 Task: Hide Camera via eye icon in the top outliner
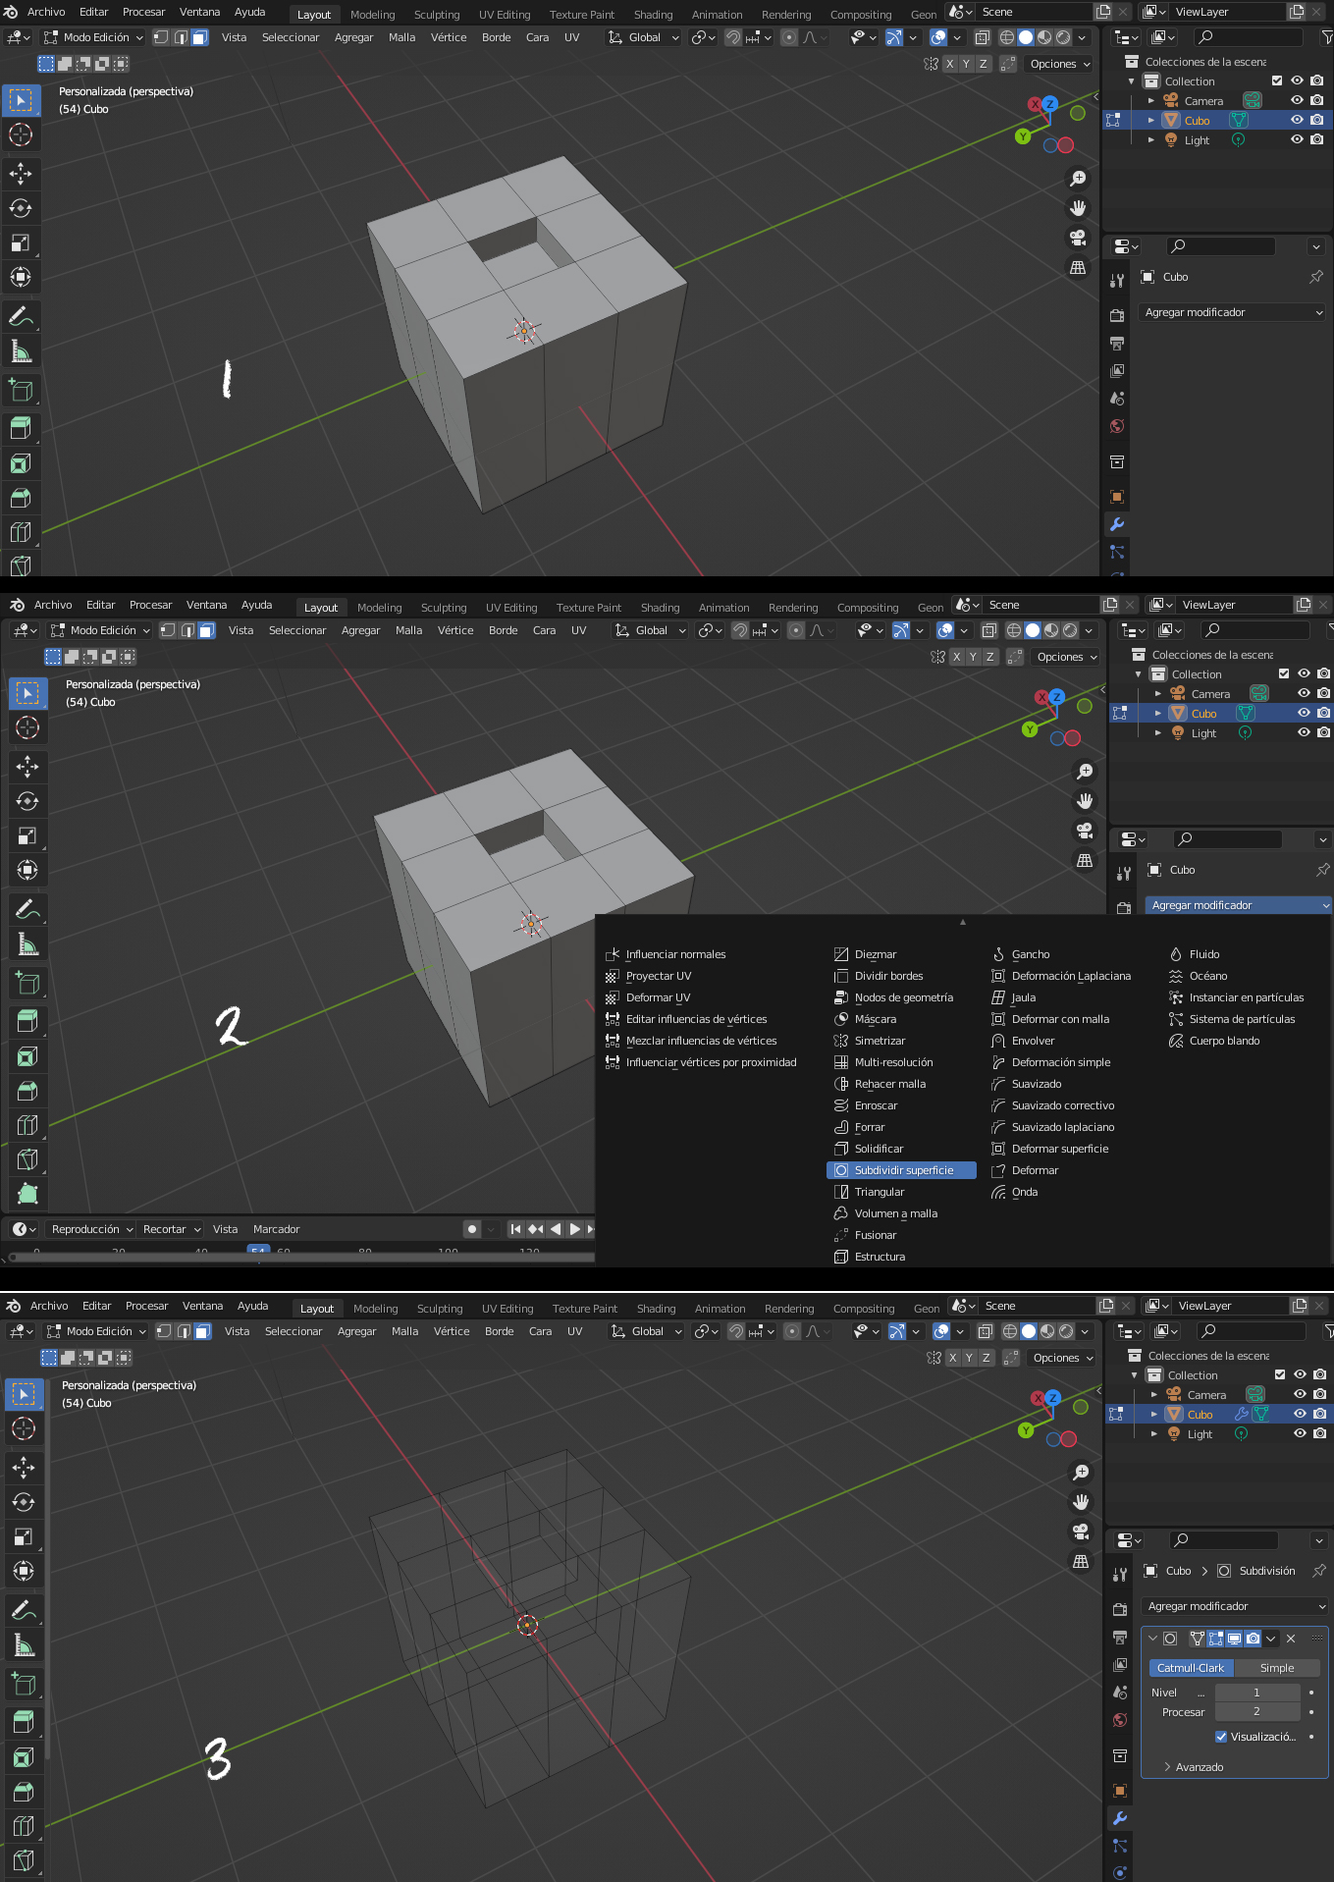1297,100
